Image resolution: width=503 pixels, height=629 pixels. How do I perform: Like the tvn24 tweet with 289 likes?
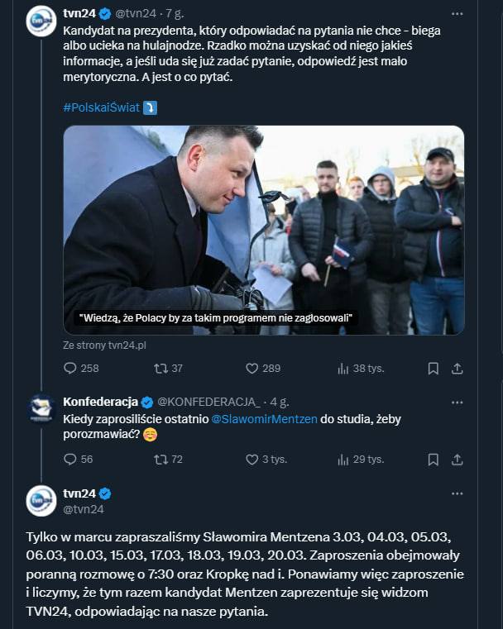point(251,369)
